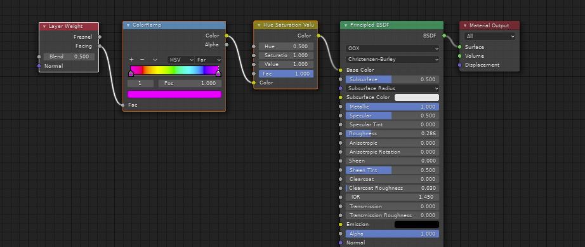Click the Blend 0.500 field
The image size is (585, 247).
(69, 57)
